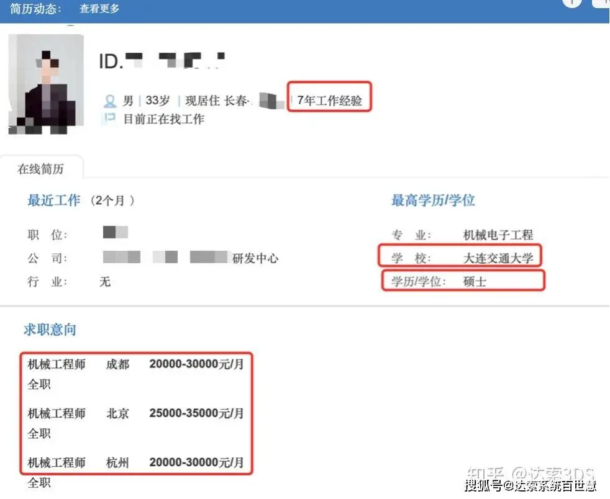Image resolution: width=610 pixels, height=499 pixels.
Task: Open the 在线简历 tab
Action: [40, 169]
